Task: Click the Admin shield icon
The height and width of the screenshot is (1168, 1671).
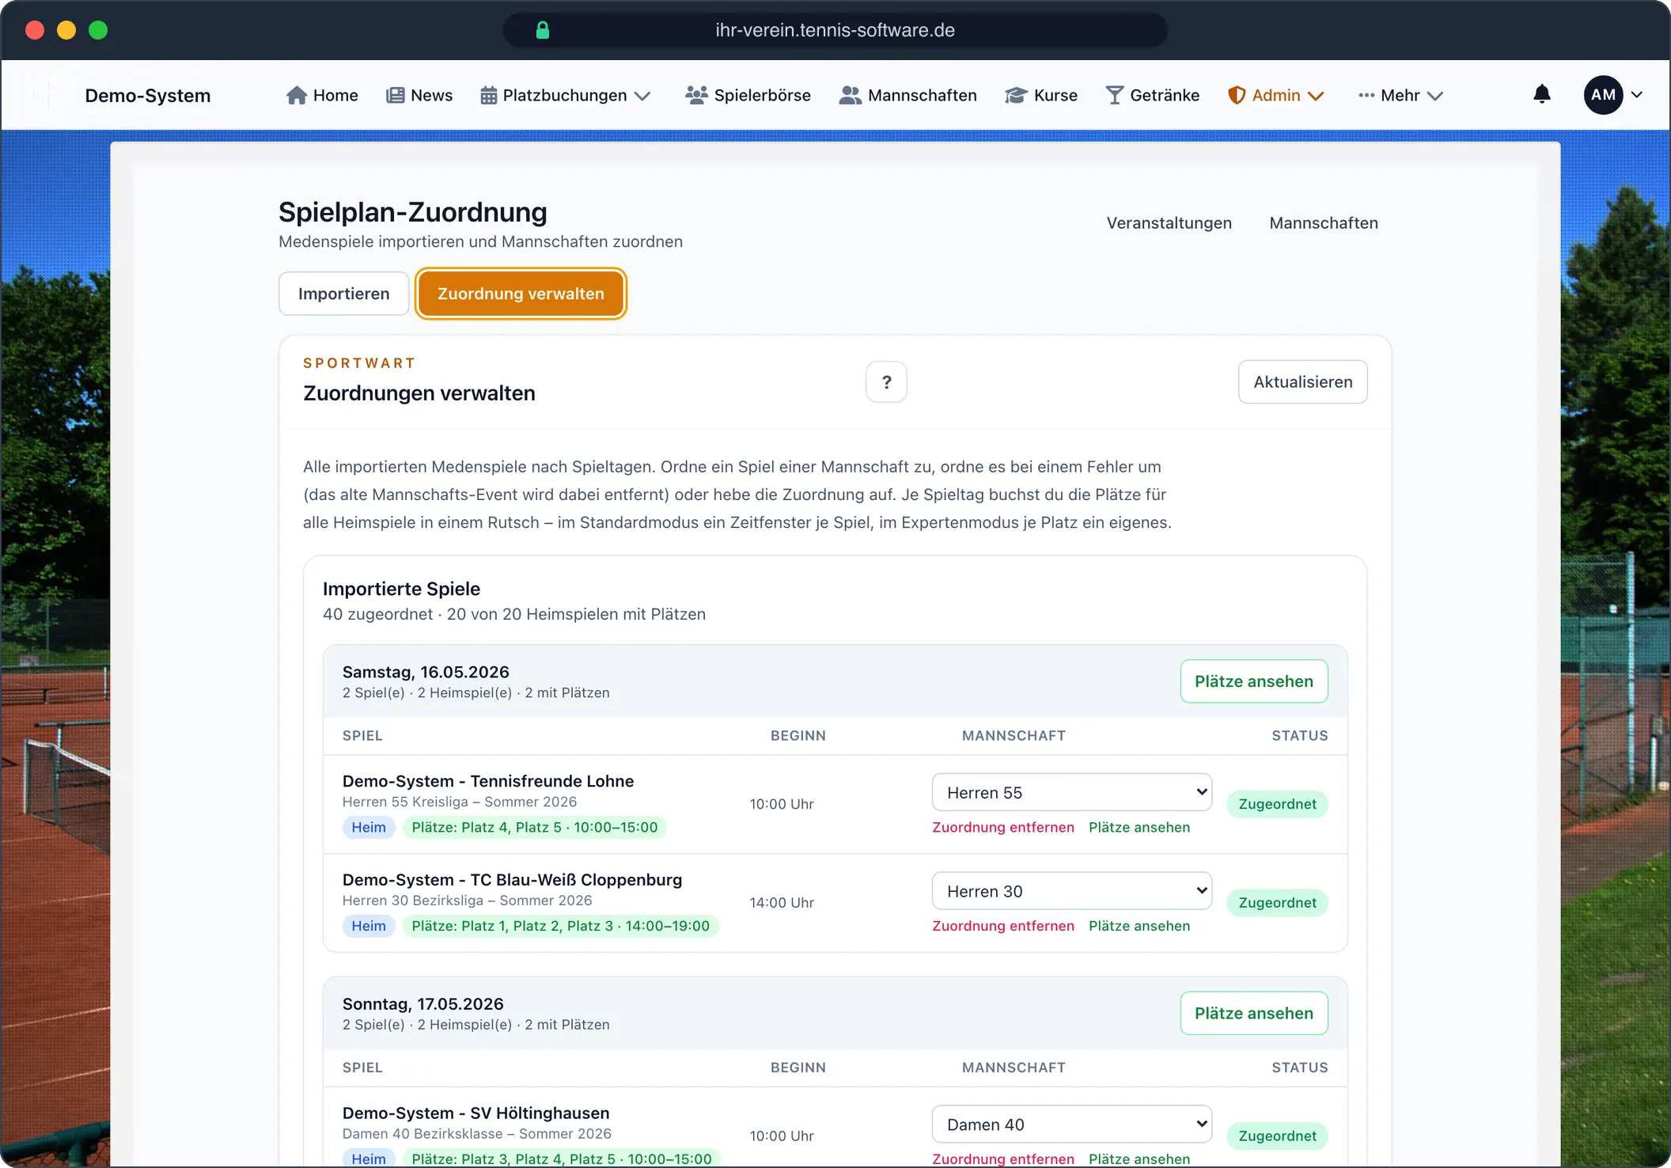Action: (x=1237, y=95)
